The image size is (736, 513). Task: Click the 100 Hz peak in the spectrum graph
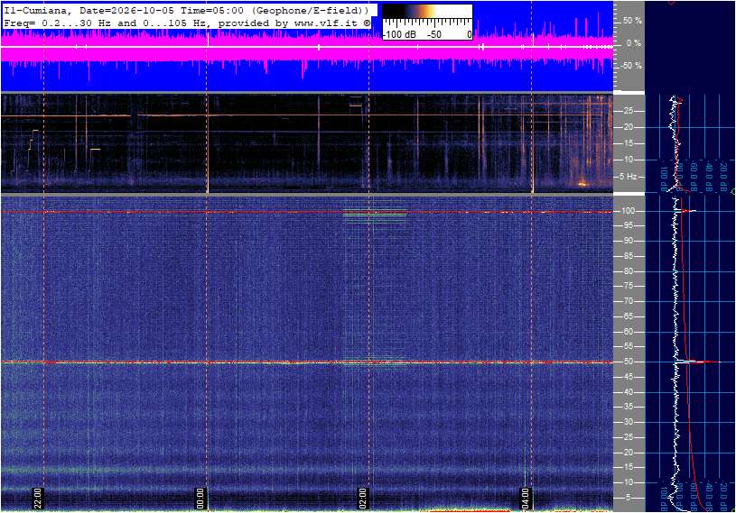click(686, 211)
